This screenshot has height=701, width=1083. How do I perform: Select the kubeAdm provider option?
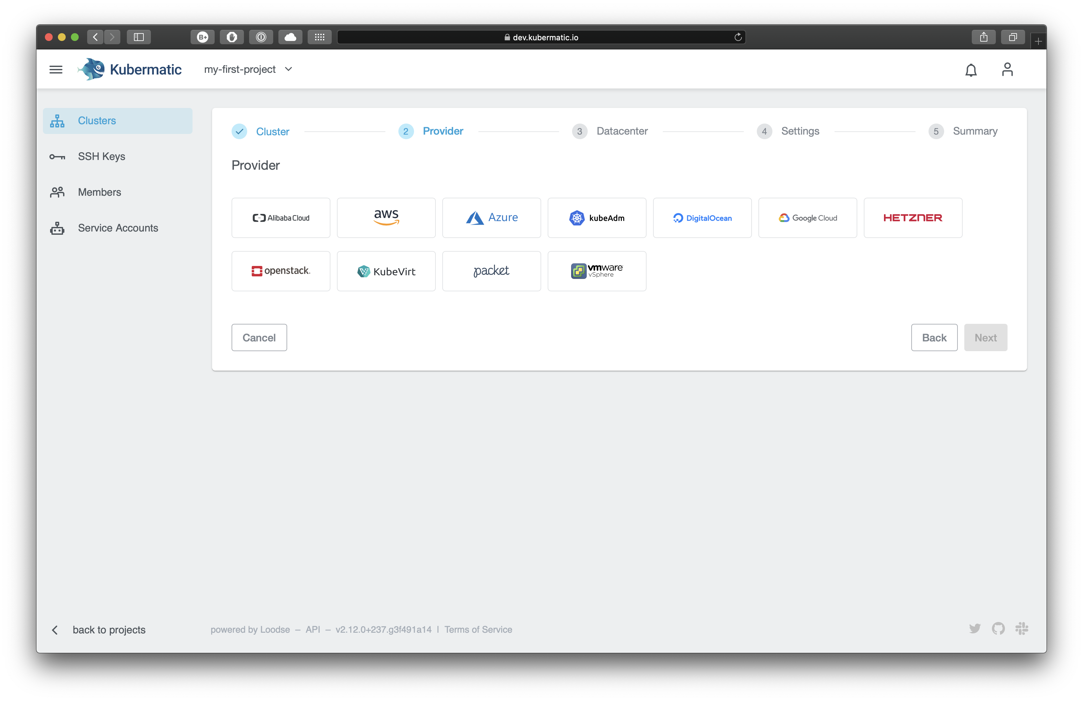pyautogui.click(x=597, y=217)
